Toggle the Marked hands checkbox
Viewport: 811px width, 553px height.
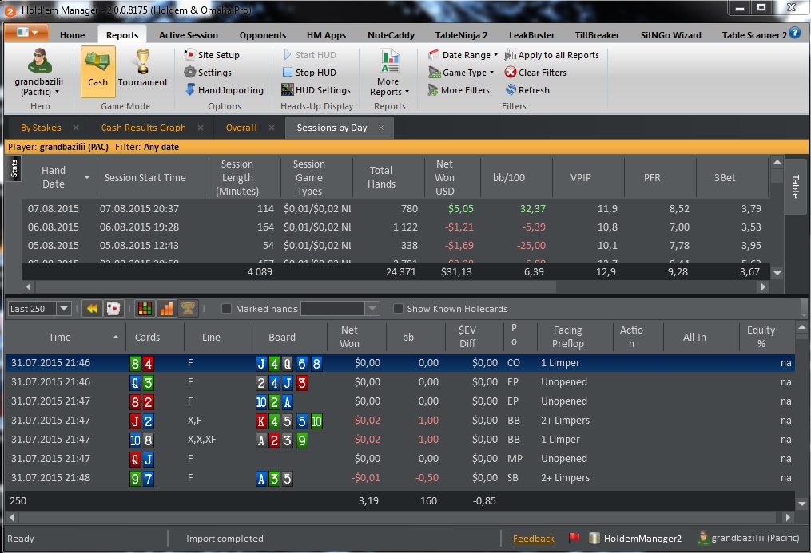tap(226, 309)
